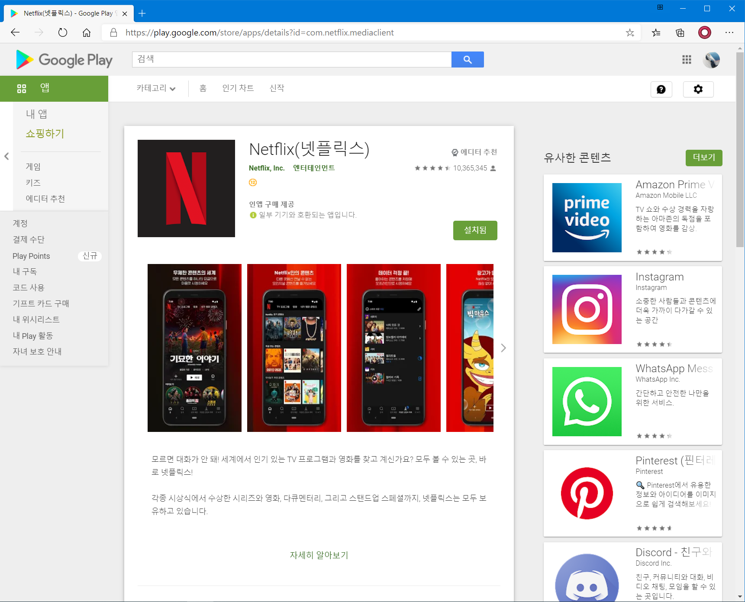The image size is (745, 602).
Task: Open the 계정 link
Action: click(x=20, y=223)
